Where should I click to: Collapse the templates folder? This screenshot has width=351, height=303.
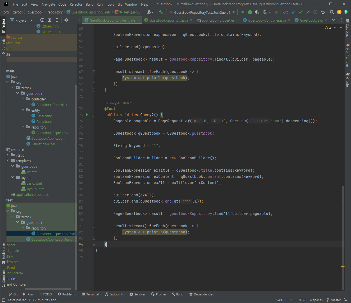8,160
